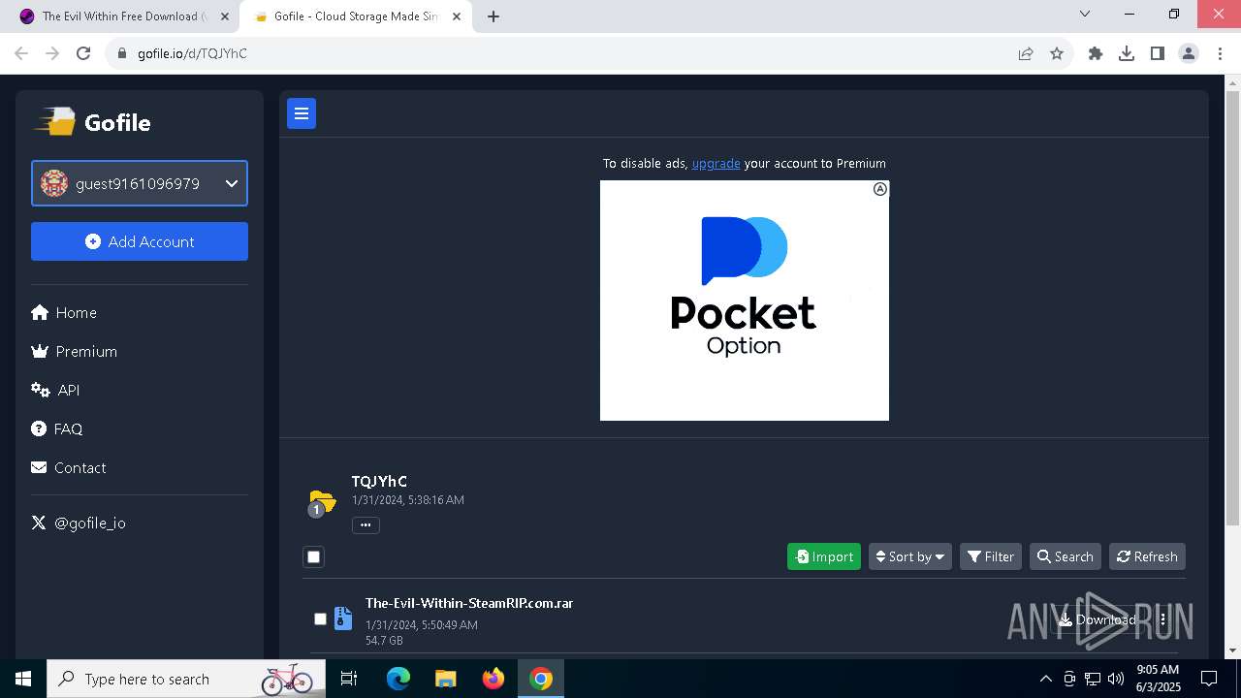
Task: Open the Premium sidebar item
Action: [x=75, y=351]
